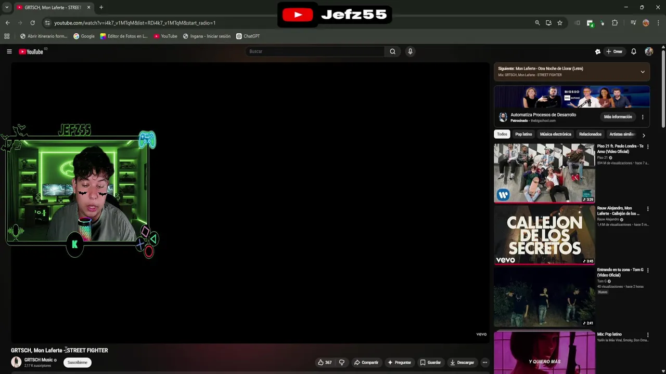Viewport: 666px width, 374px height.
Task: Click the Preguntar button
Action: point(400,363)
